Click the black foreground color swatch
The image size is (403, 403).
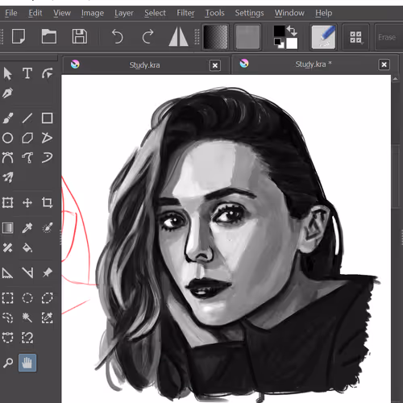(x=279, y=31)
